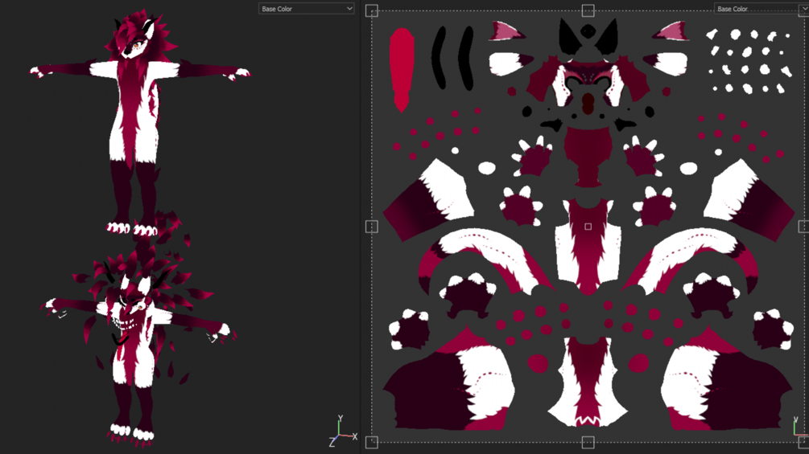Click the left-middle edge transform handle
Screen dimensions: 809x454
click(x=371, y=227)
